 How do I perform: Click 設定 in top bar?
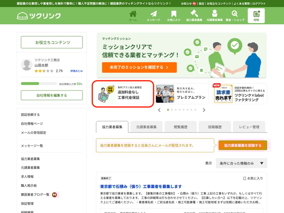point(201,3)
